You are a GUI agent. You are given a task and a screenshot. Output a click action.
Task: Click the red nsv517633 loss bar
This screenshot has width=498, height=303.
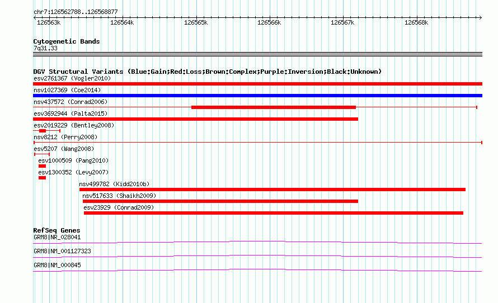click(x=220, y=201)
